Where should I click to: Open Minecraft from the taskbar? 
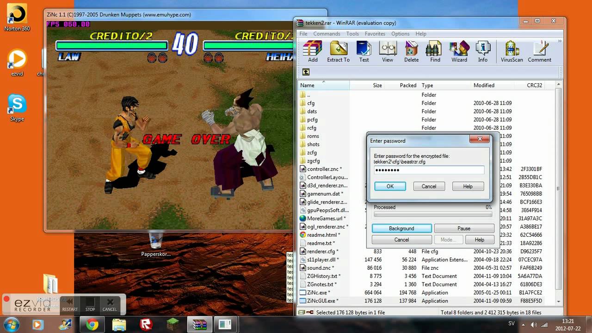pos(173,324)
